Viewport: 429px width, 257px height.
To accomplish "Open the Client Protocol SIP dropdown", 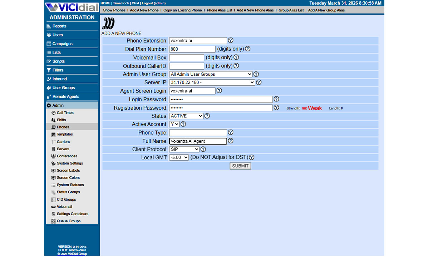I will 184,149.
